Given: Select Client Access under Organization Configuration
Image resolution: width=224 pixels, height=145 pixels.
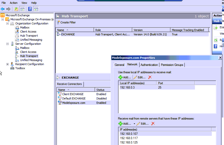Looking at the screenshot, I should [28, 32].
